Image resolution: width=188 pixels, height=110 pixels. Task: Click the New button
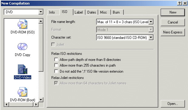click(173, 12)
